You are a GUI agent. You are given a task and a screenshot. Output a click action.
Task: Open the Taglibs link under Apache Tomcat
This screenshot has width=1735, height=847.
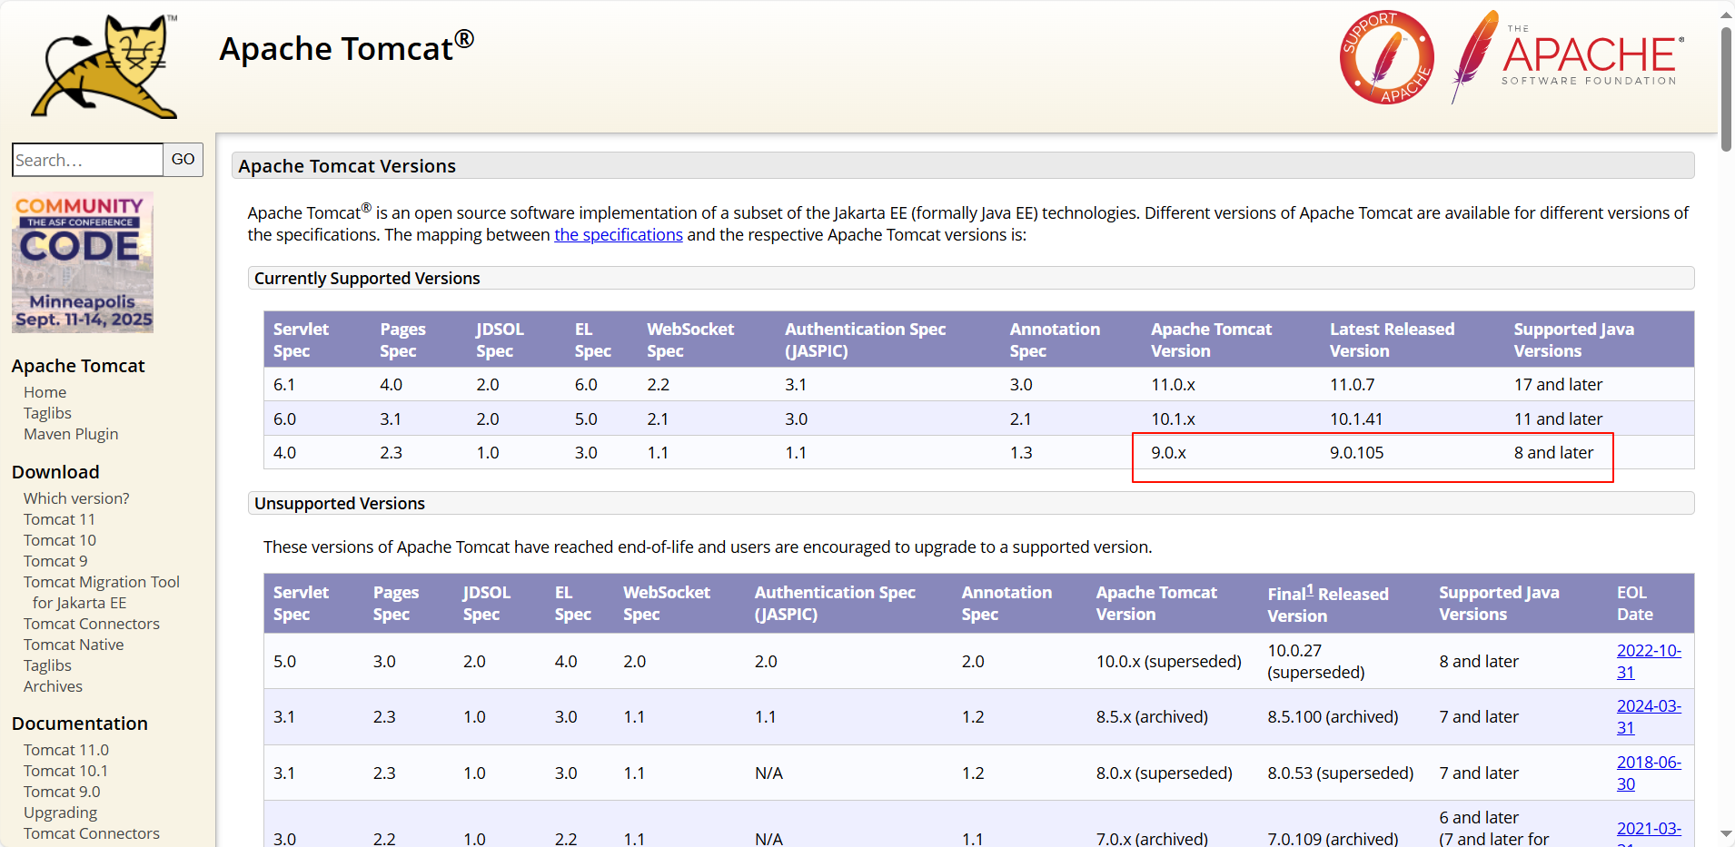47,413
